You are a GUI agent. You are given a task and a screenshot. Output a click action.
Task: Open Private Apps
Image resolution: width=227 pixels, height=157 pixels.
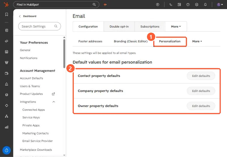pos(31,125)
